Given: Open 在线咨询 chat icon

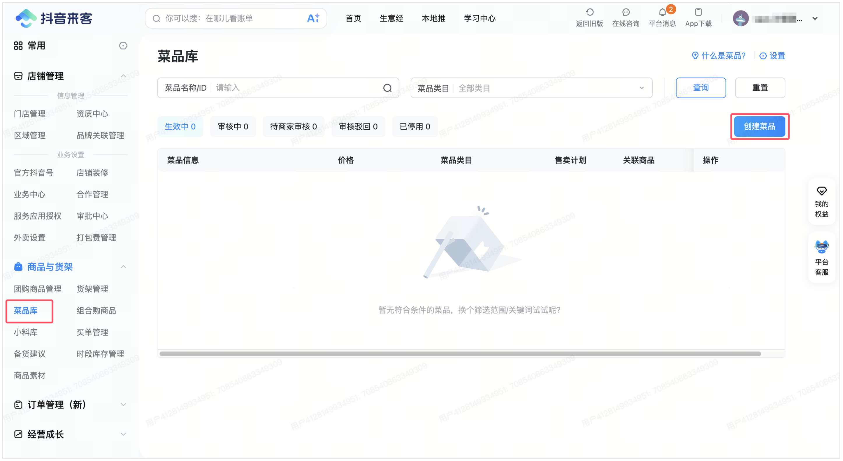Looking at the screenshot, I should 626,12.
